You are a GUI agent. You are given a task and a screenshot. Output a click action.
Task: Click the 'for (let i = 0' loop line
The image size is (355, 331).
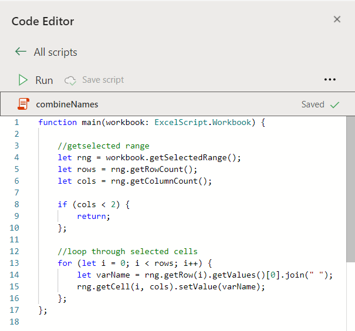pyautogui.click(x=135, y=264)
